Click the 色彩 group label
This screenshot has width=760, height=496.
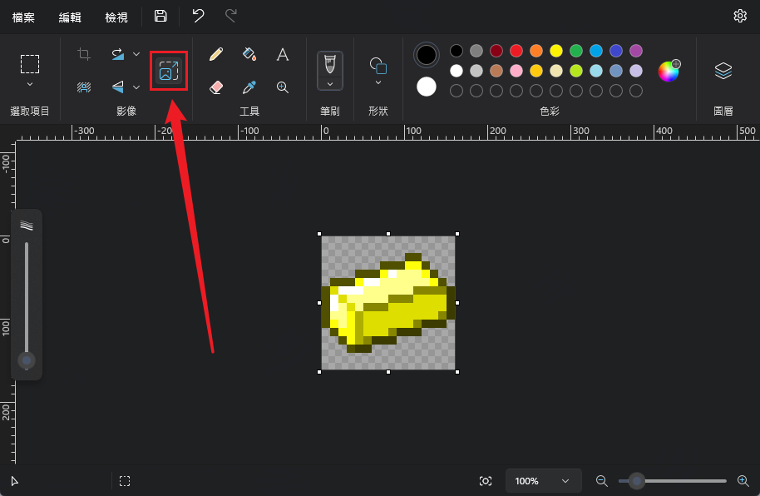click(550, 112)
